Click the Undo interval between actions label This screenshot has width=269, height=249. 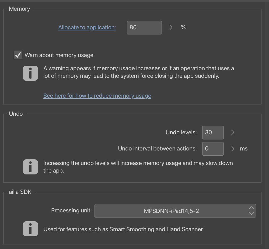pos(157,149)
